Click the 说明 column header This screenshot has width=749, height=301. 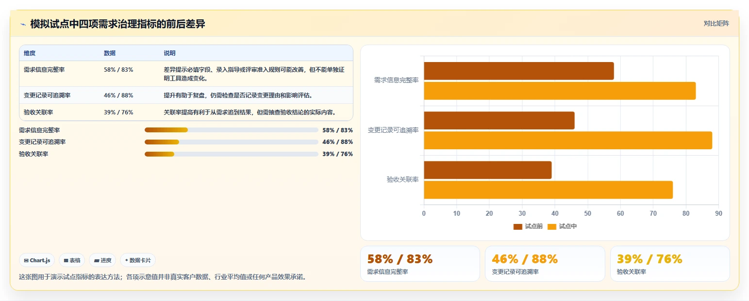pos(169,53)
